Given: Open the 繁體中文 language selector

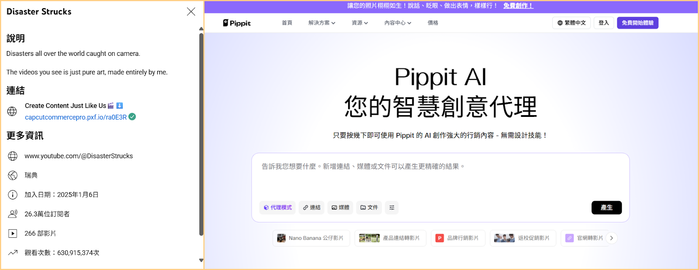Looking at the screenshot, I should tap(571, 23).
